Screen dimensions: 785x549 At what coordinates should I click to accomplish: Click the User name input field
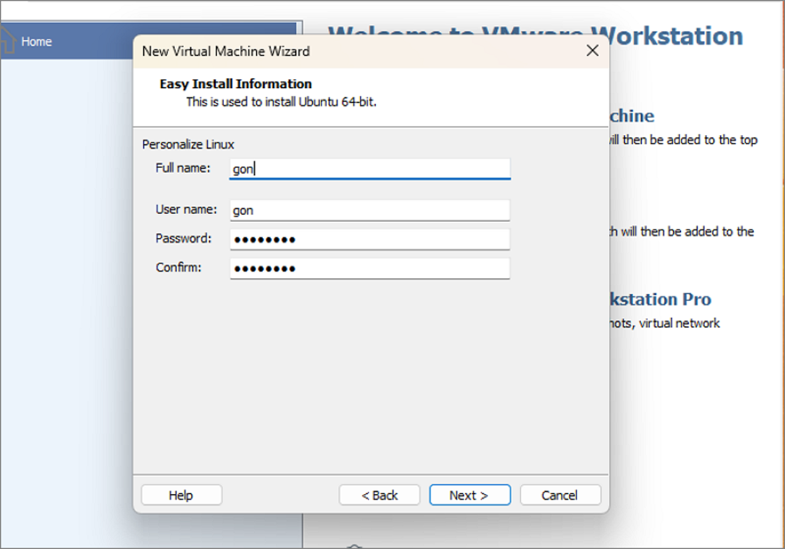tap(370, 210)
